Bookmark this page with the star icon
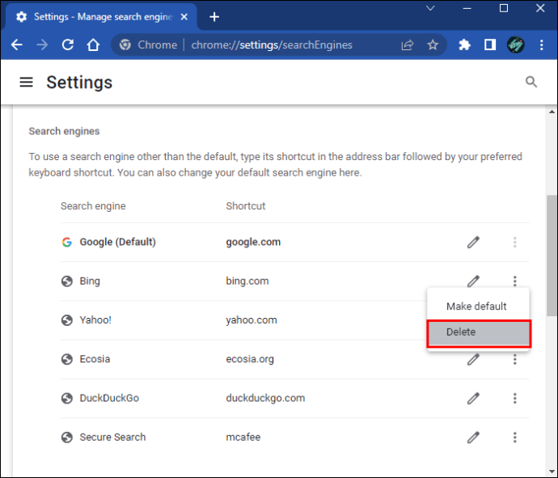The height and width of the screenshot is (478, 558). pyautogui.click(x=433, y=45)
